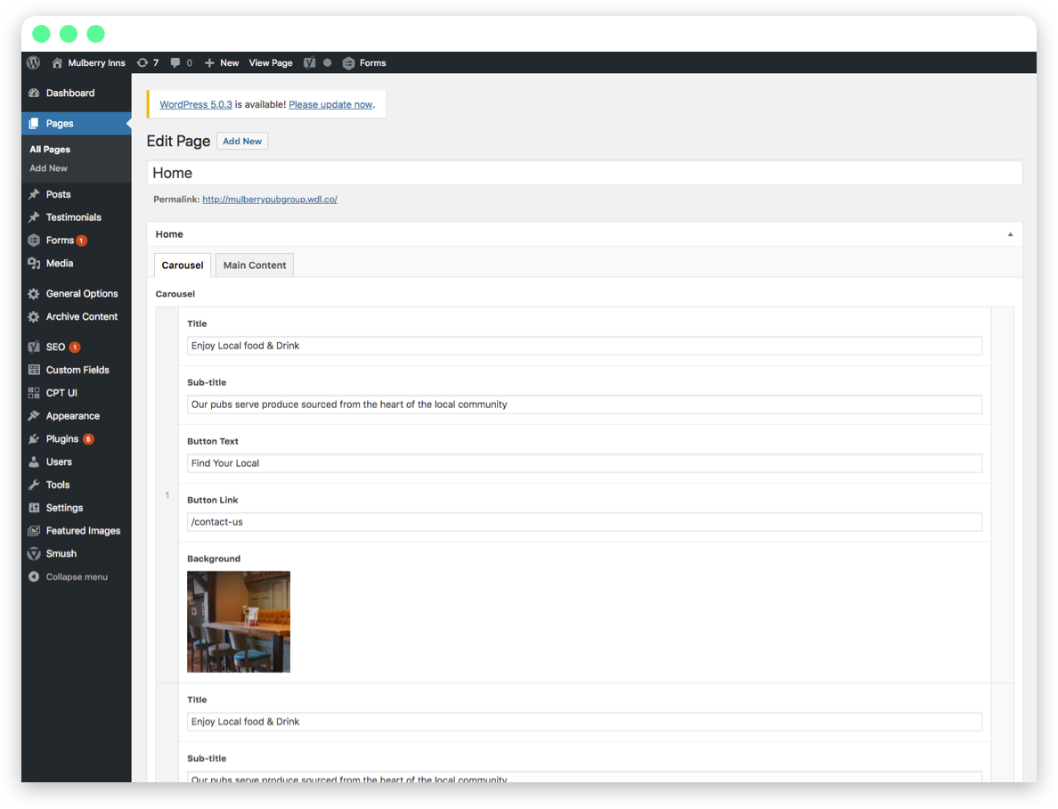Click the Settings sliders icon
1058x809 pixels.
click(x=34, y=508)
